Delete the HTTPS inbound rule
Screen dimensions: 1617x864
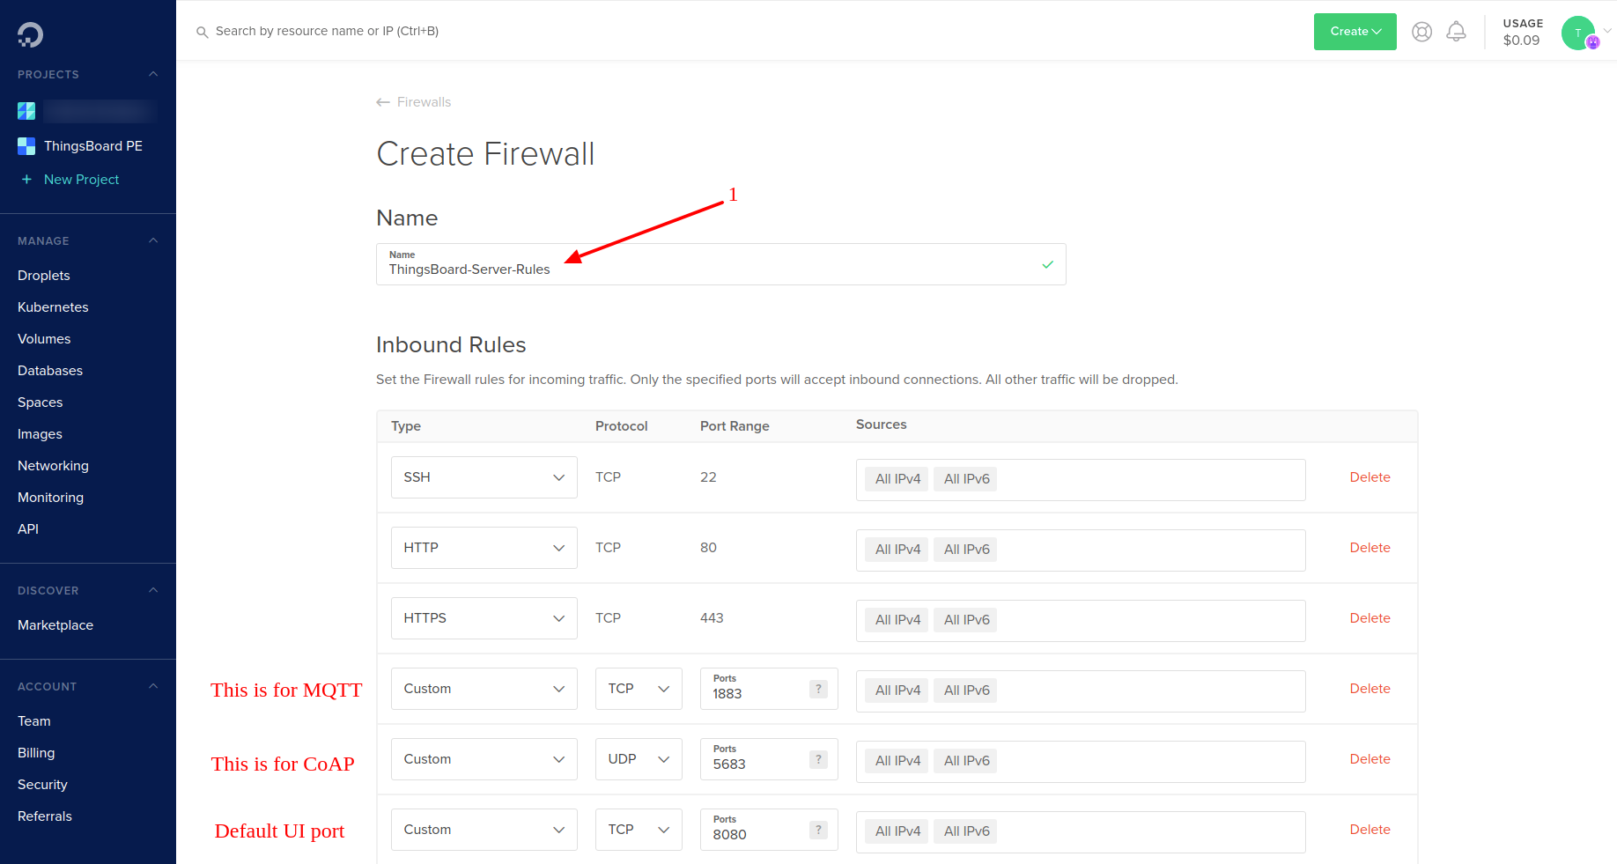pos(1370,618)
